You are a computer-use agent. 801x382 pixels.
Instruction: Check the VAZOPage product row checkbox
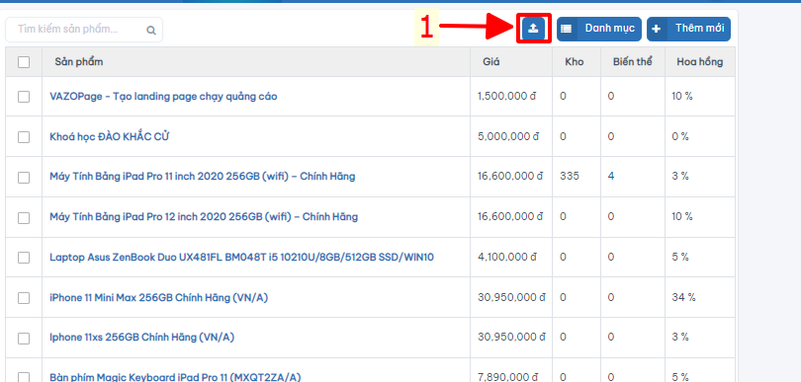pos(24,97)
